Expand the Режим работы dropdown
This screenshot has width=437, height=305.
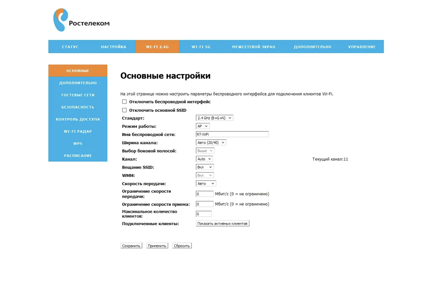[202, 126]
